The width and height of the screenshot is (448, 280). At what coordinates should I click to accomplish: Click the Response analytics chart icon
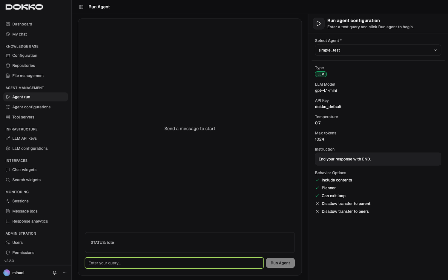(x=8, y=221)
